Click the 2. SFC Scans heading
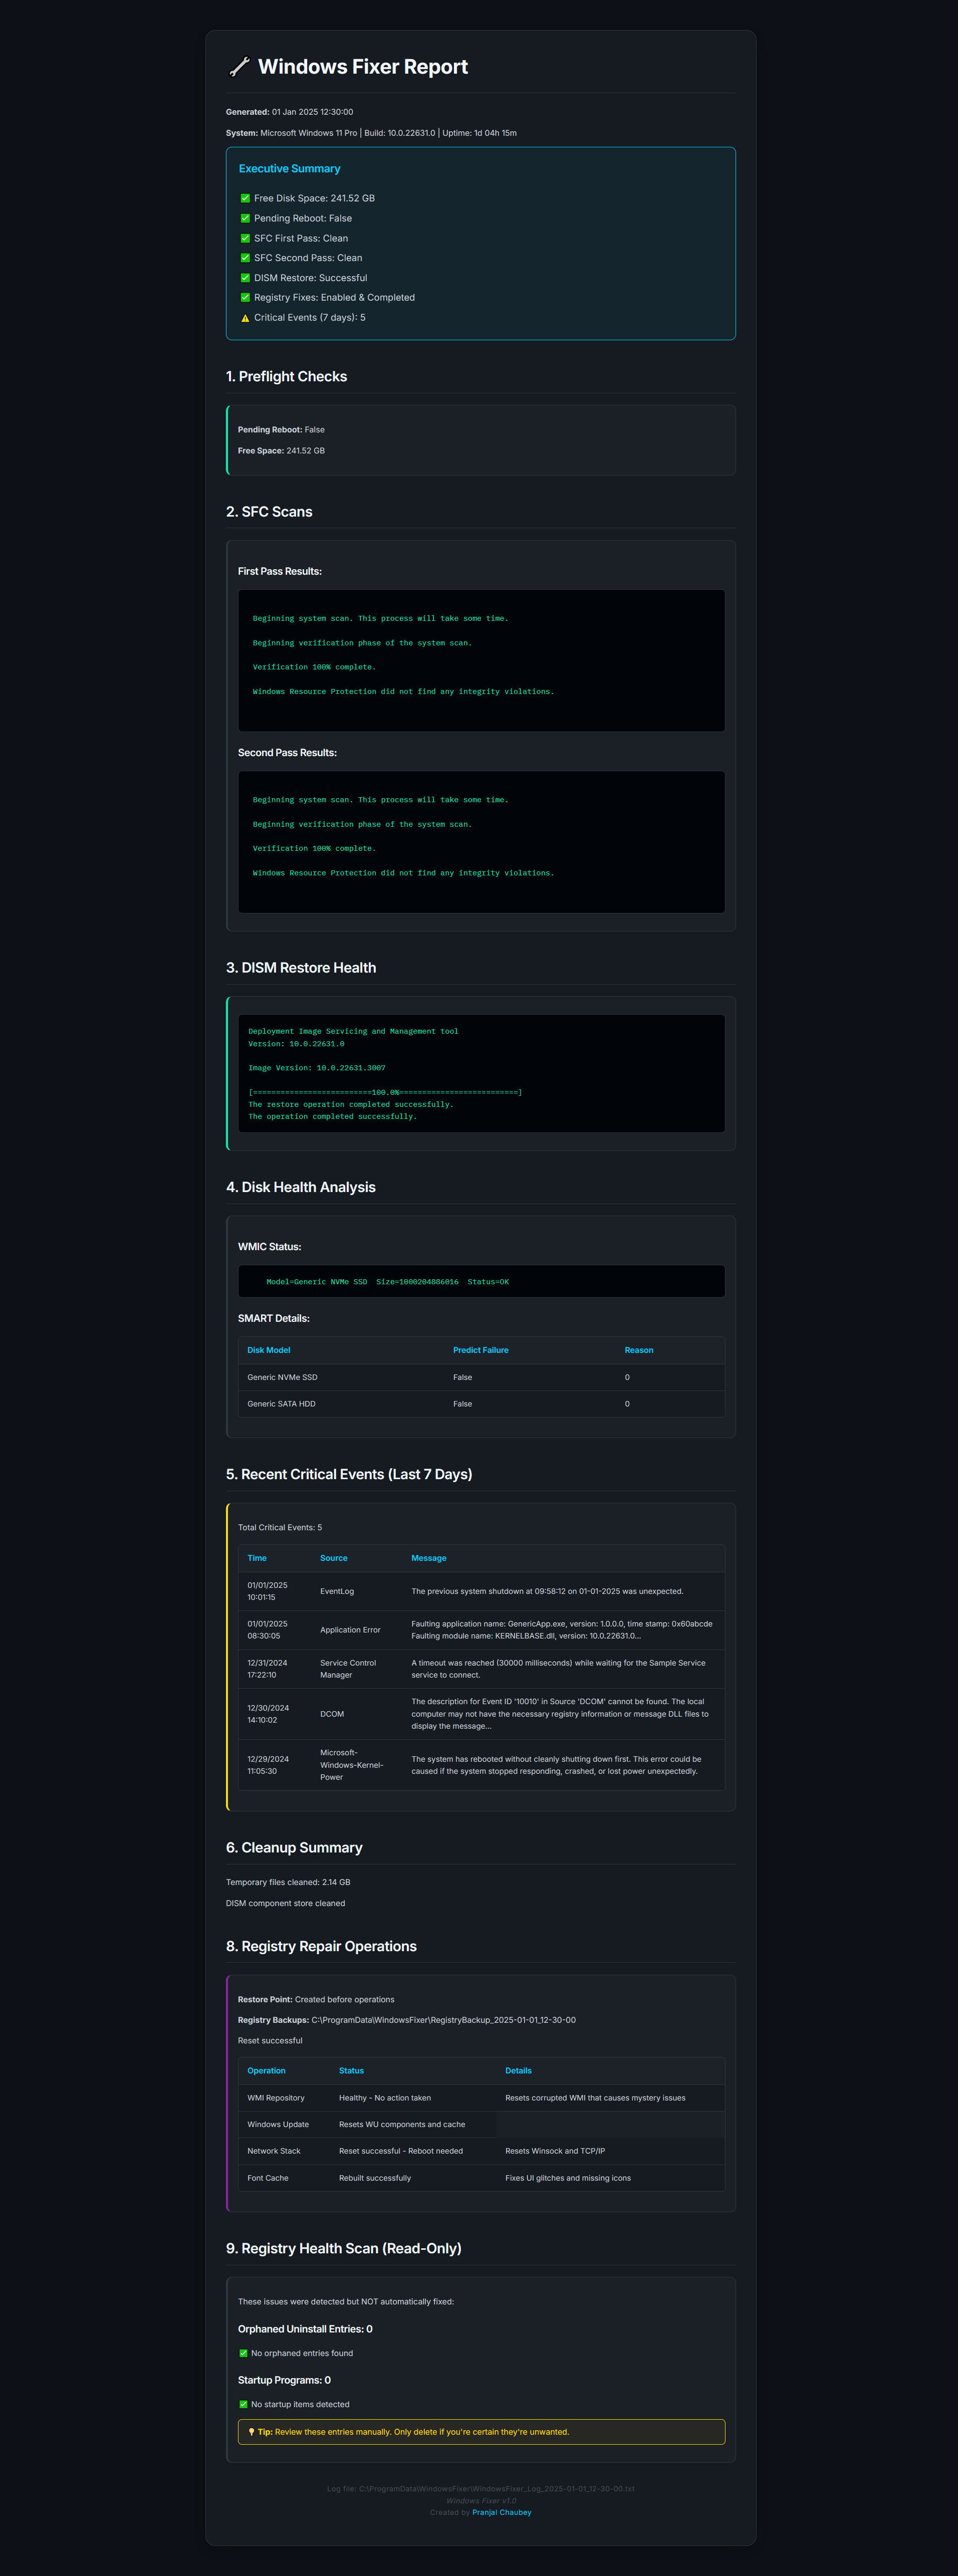The image size is (958, 2576). 269,511
